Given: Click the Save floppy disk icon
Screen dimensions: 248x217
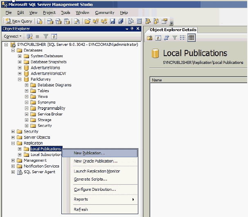Looking at the screenshot, I should click(113, 21).
